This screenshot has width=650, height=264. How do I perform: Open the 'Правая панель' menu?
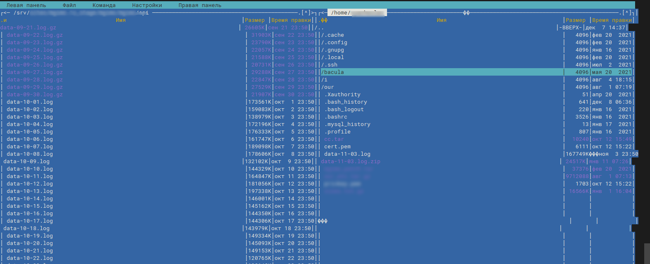(200, 5)
